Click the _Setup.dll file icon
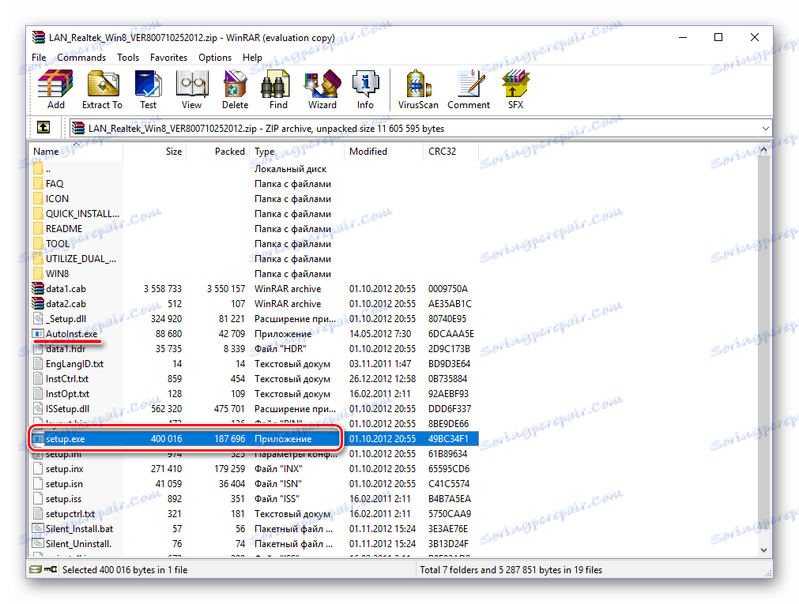Viewport: 799px width, 604px height. click(38, 318)
